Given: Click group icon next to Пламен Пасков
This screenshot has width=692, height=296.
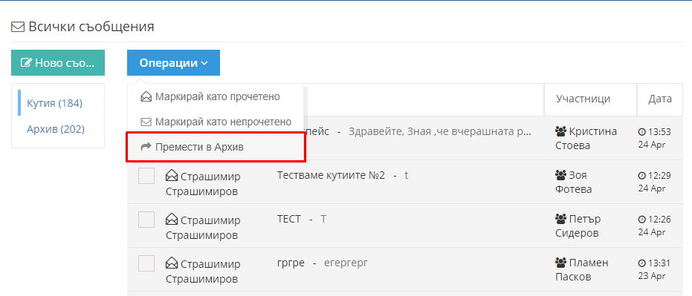Looking at the screenshot, I should point(560,263).
